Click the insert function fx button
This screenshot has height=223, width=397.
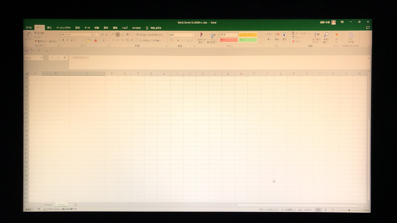point(65,58)
